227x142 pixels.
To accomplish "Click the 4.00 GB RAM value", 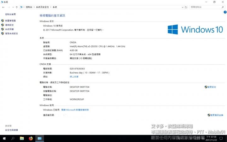I will coord(73,50).
